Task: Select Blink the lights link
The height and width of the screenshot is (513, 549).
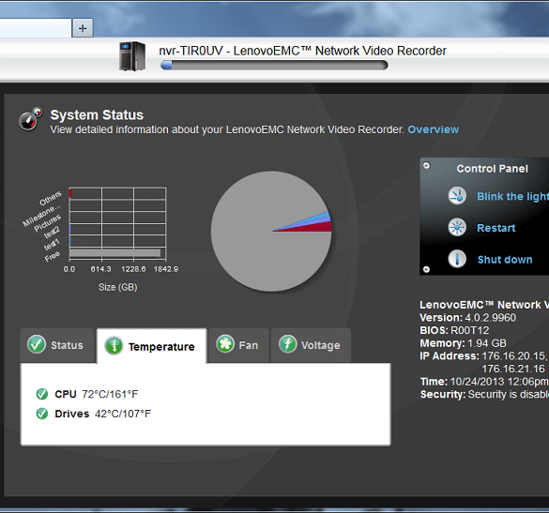Action: 512,197
